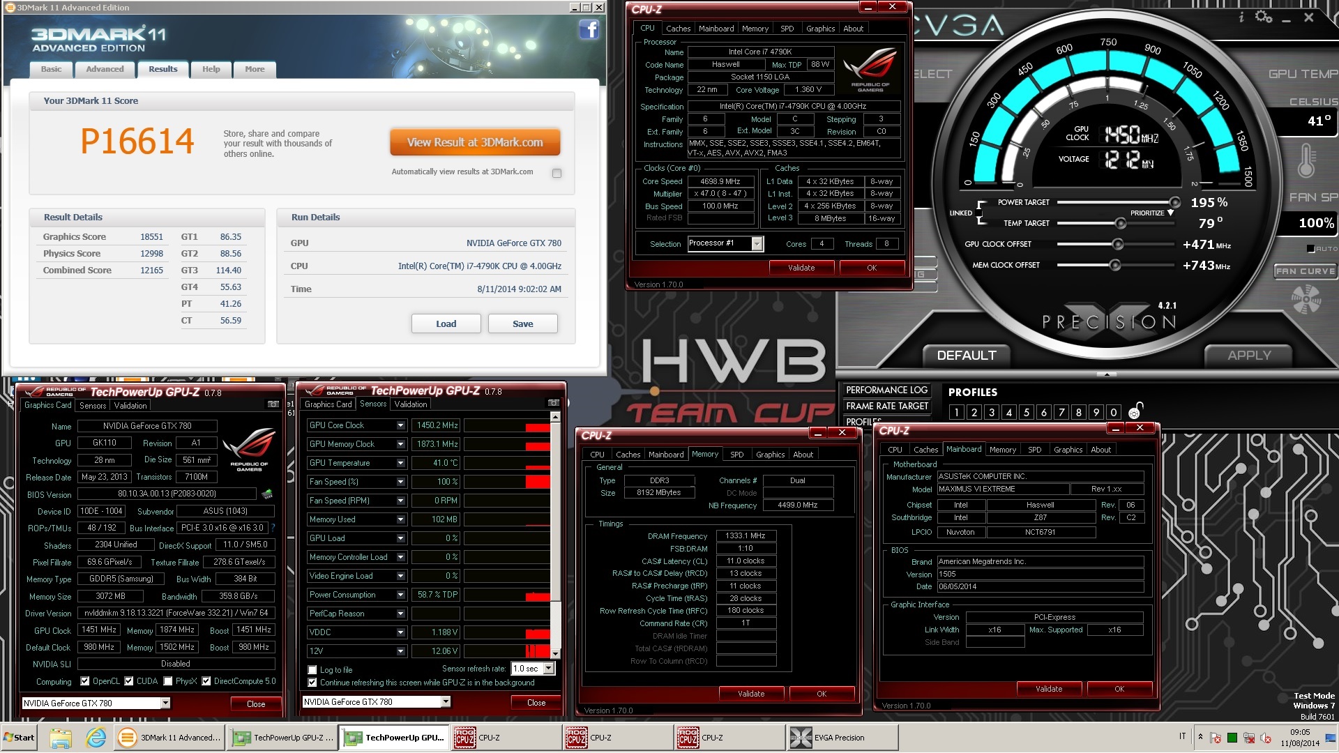Launch Internet Explorer from the taskbar
This screenshot has width=1339, height=753.
(96, 738)
